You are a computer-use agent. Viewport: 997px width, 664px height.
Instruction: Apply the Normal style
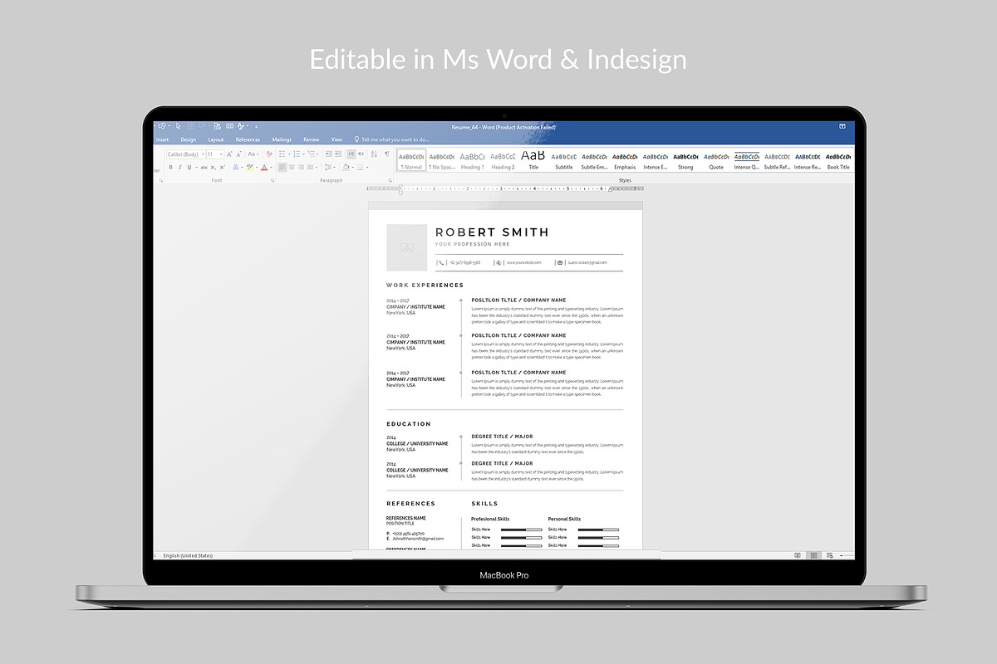411,160
